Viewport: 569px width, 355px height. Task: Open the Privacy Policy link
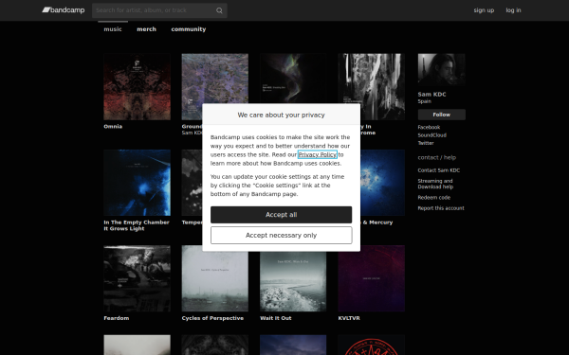(x=318, y=154)
